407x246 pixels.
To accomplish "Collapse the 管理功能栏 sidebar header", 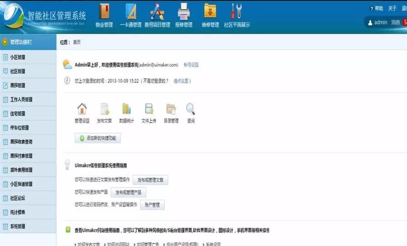I will 28,42.
